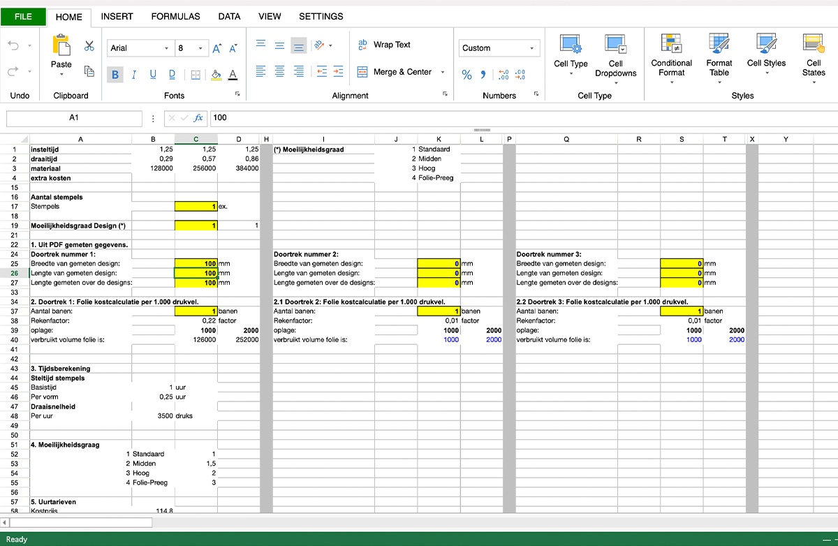This screenshot has height=546, width=838.
Task: Center text horizontally
Action: (279, 71)
